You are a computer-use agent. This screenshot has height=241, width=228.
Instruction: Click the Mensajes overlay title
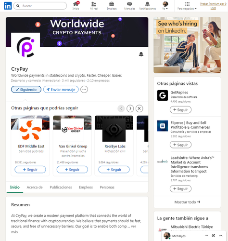coord(179,236)
